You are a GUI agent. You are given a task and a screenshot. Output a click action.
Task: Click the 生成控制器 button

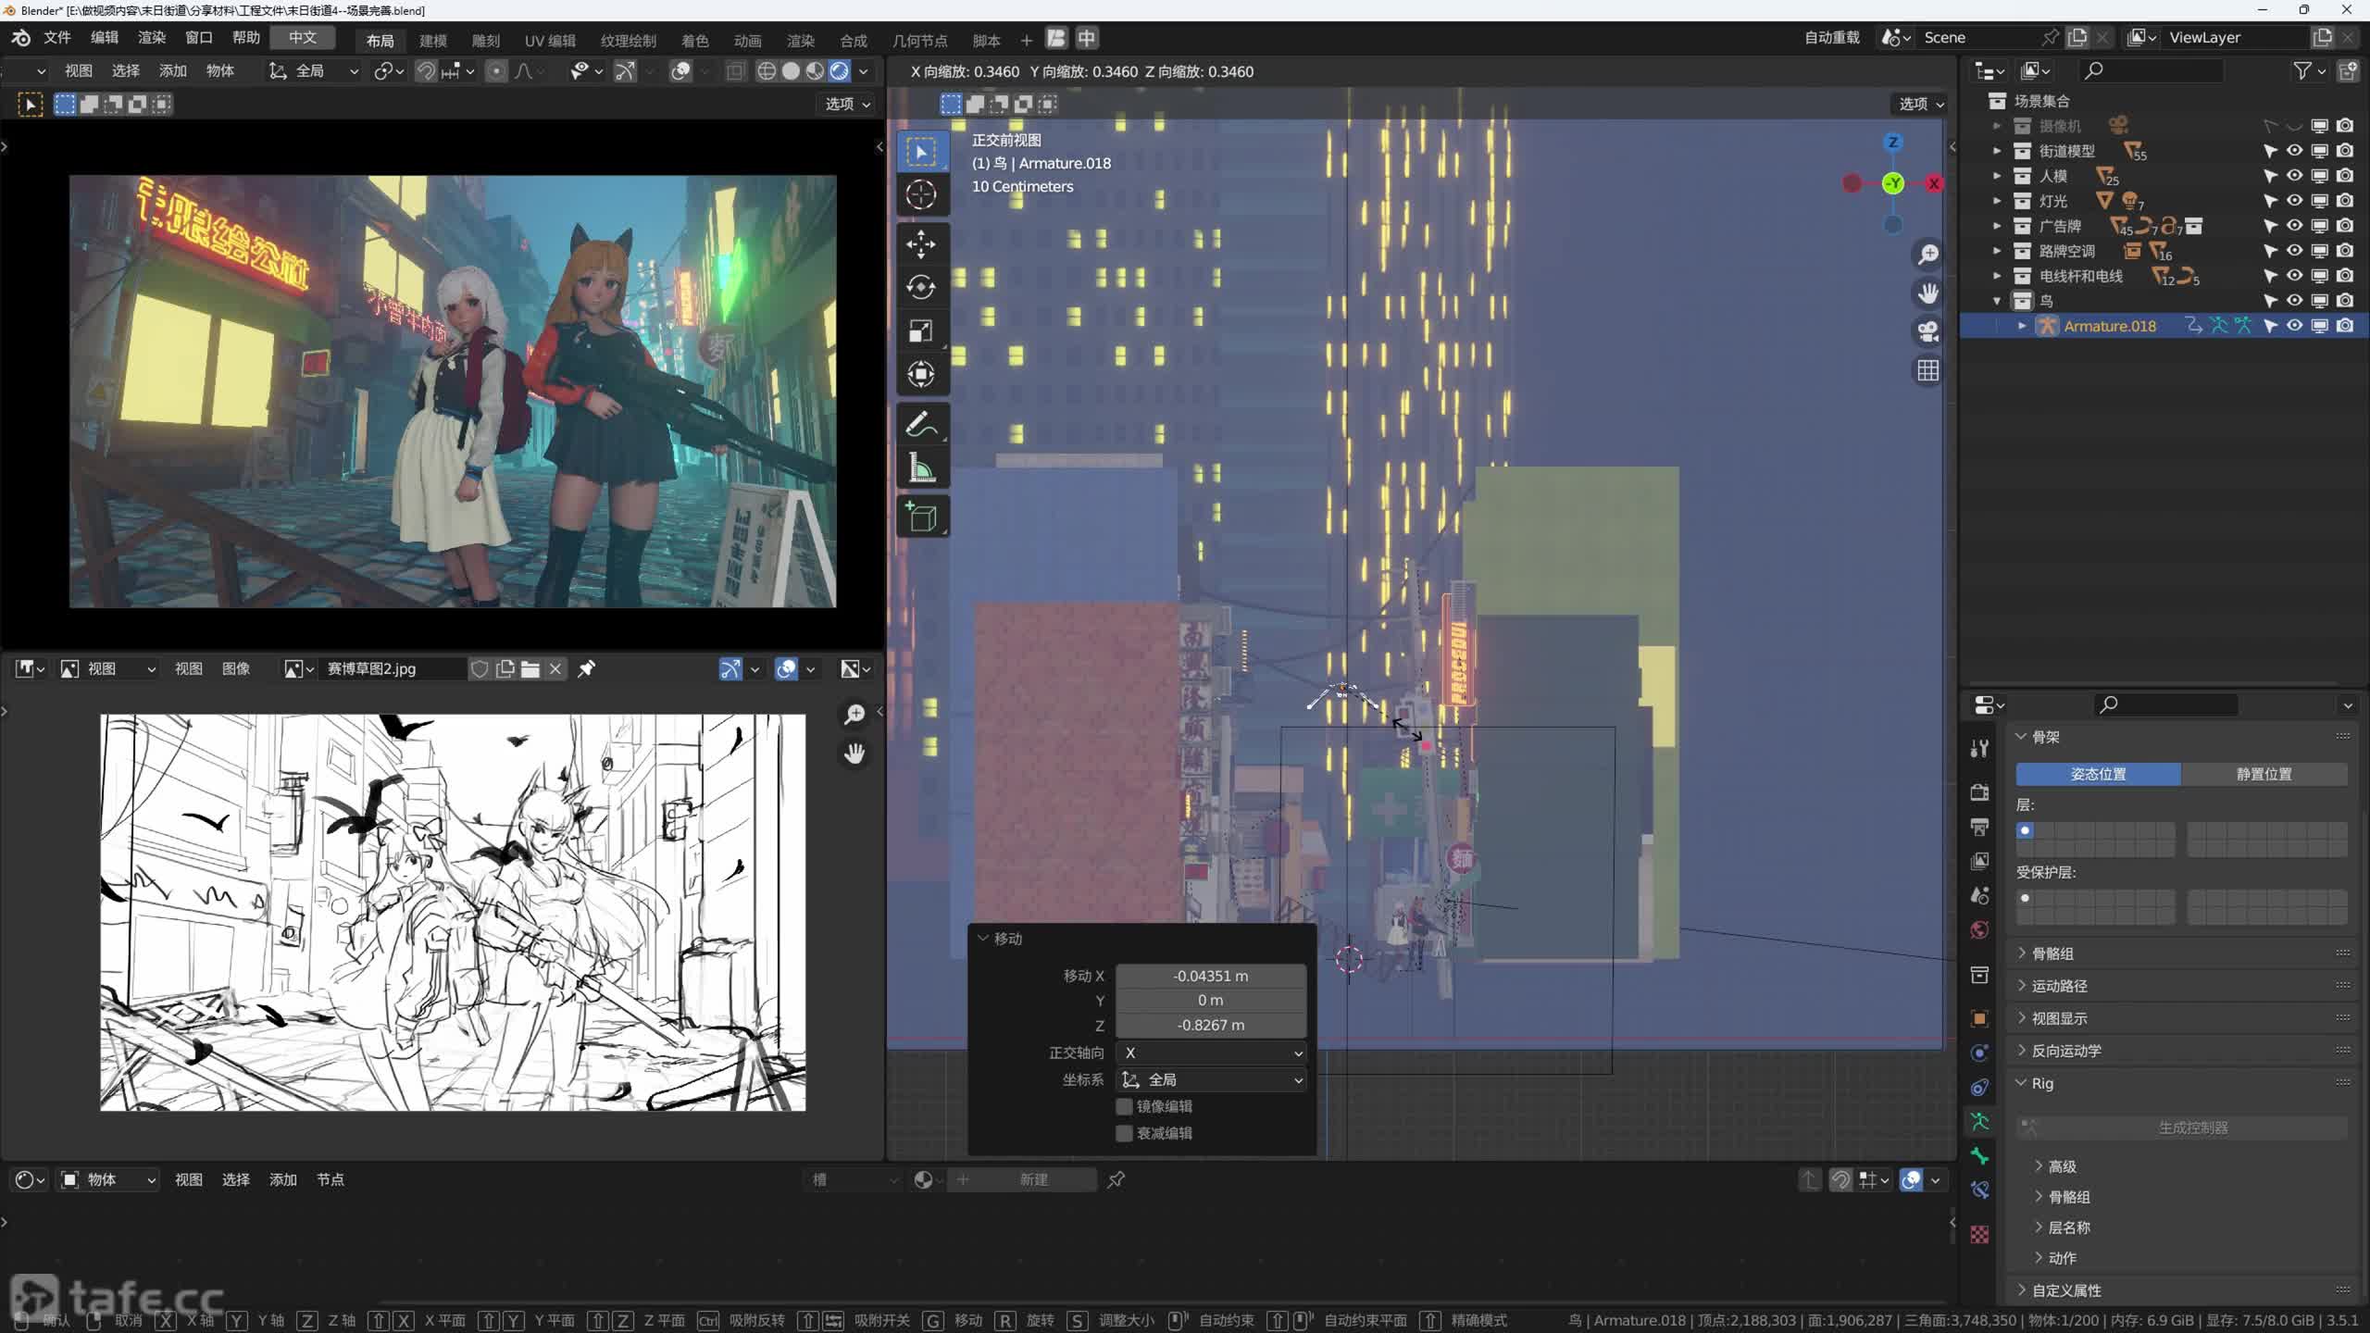click(2182, 1127)
